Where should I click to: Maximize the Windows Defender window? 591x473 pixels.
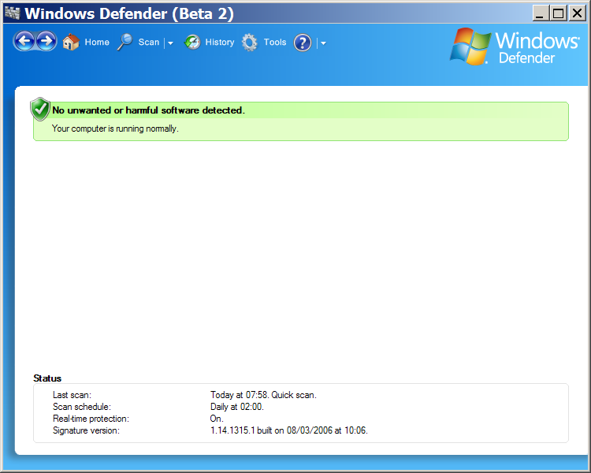[x=558, y=13]
